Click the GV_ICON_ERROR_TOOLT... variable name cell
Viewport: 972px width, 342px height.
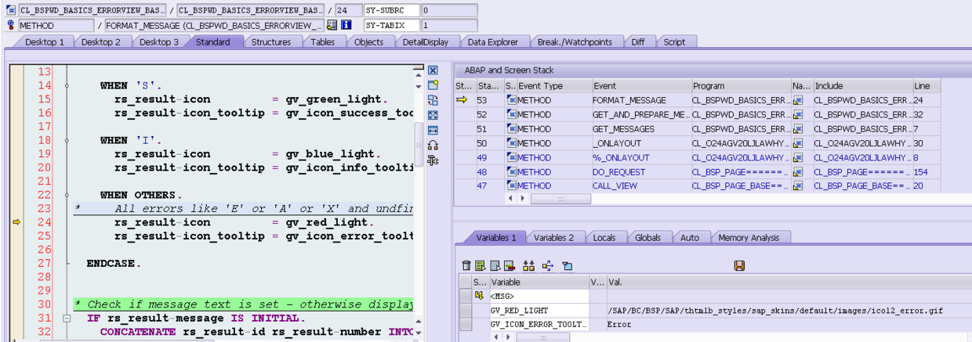pos(539,324)
